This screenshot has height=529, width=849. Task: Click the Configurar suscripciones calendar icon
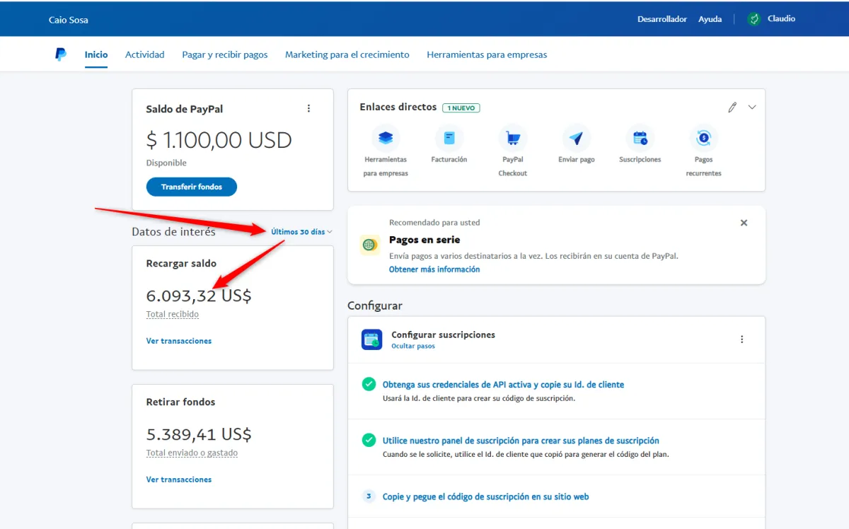372,339
